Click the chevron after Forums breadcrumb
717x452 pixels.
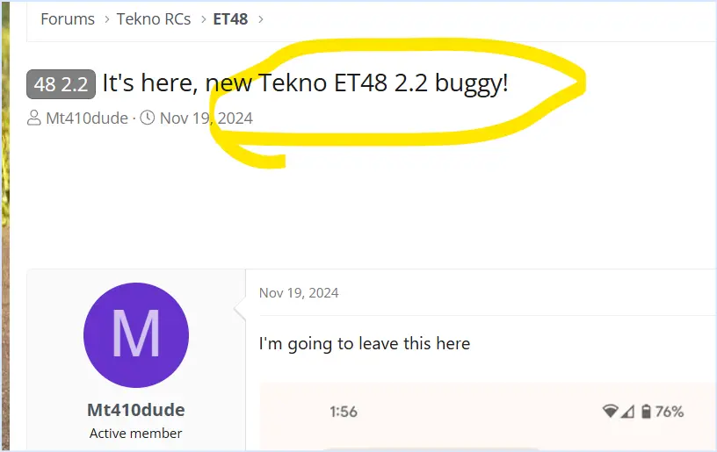click(106, 19)
